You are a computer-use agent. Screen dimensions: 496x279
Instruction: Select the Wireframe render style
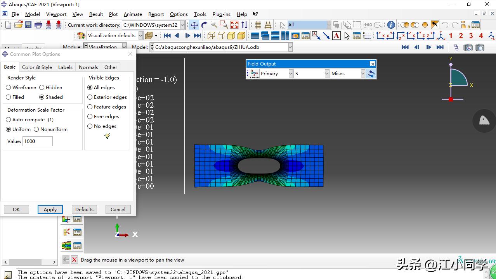pos(9,88)
